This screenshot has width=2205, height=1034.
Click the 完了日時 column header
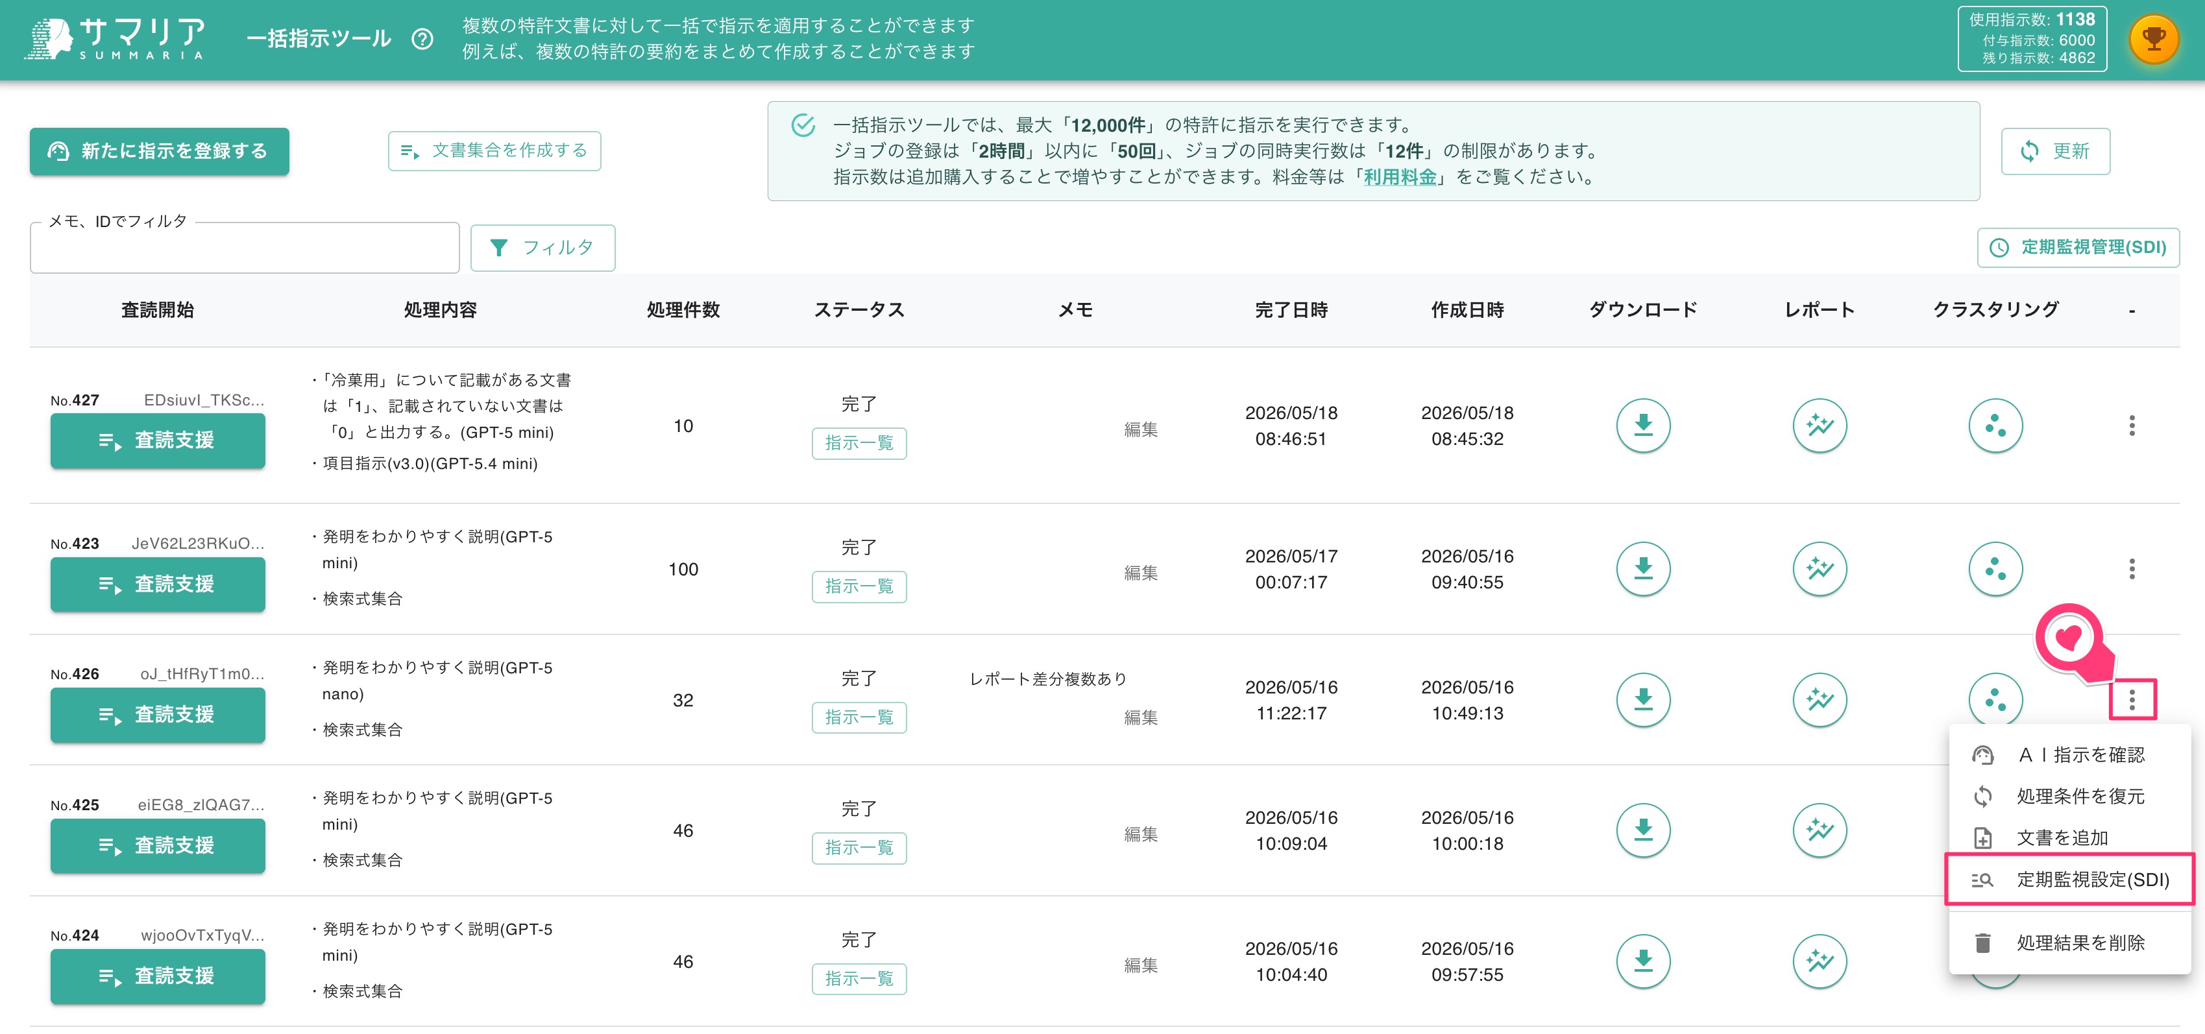1291,310
